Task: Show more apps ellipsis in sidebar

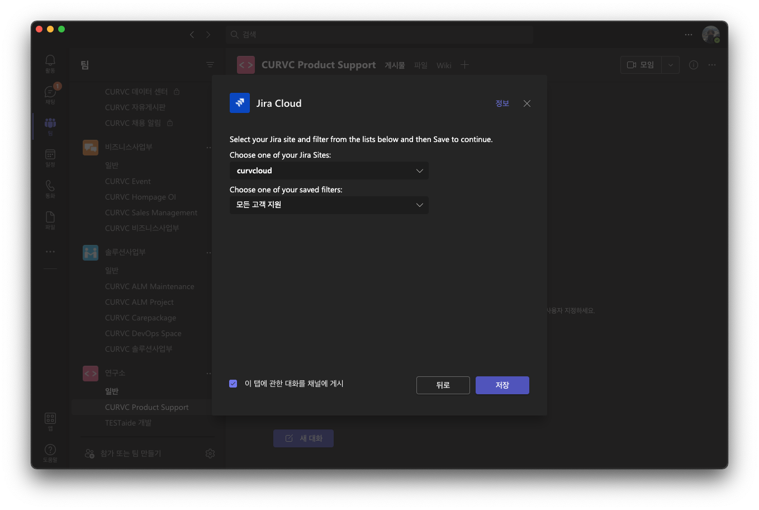Action: coord(50,252)
